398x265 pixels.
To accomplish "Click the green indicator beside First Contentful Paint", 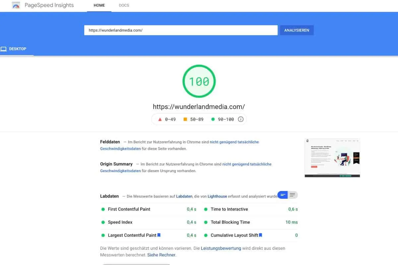I will point(102,209).
